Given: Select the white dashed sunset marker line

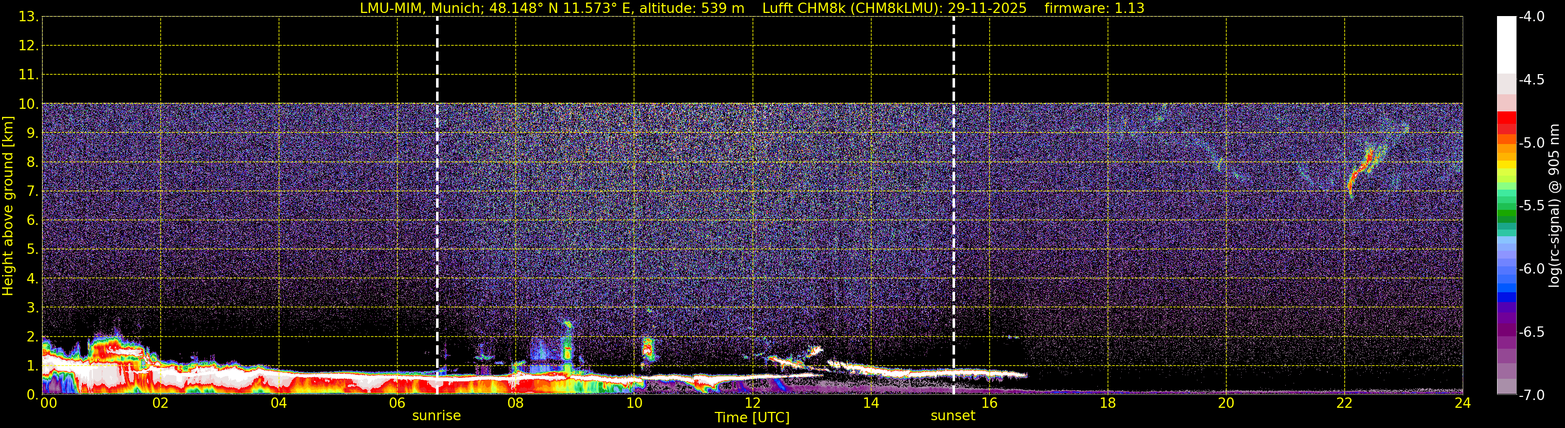Looking at the screenshot, I should [x=954, y=206].
